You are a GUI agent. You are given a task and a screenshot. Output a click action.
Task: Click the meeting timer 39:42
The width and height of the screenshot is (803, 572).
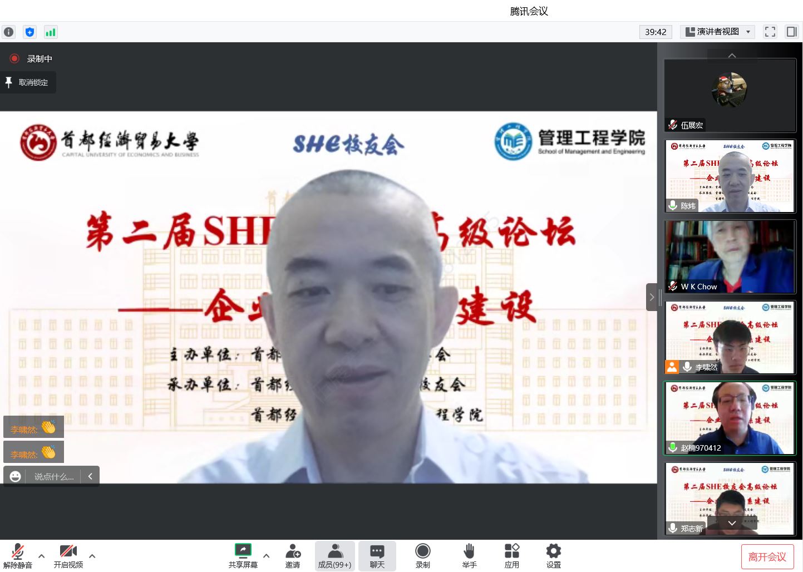click(x=656, y=32)
